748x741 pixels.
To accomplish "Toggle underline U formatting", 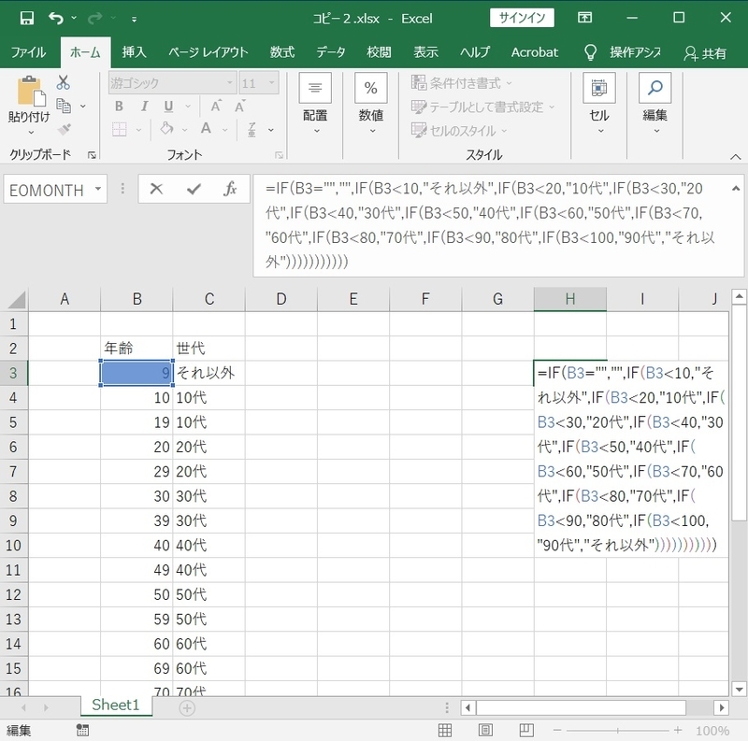I will click(x=168, y=107).
